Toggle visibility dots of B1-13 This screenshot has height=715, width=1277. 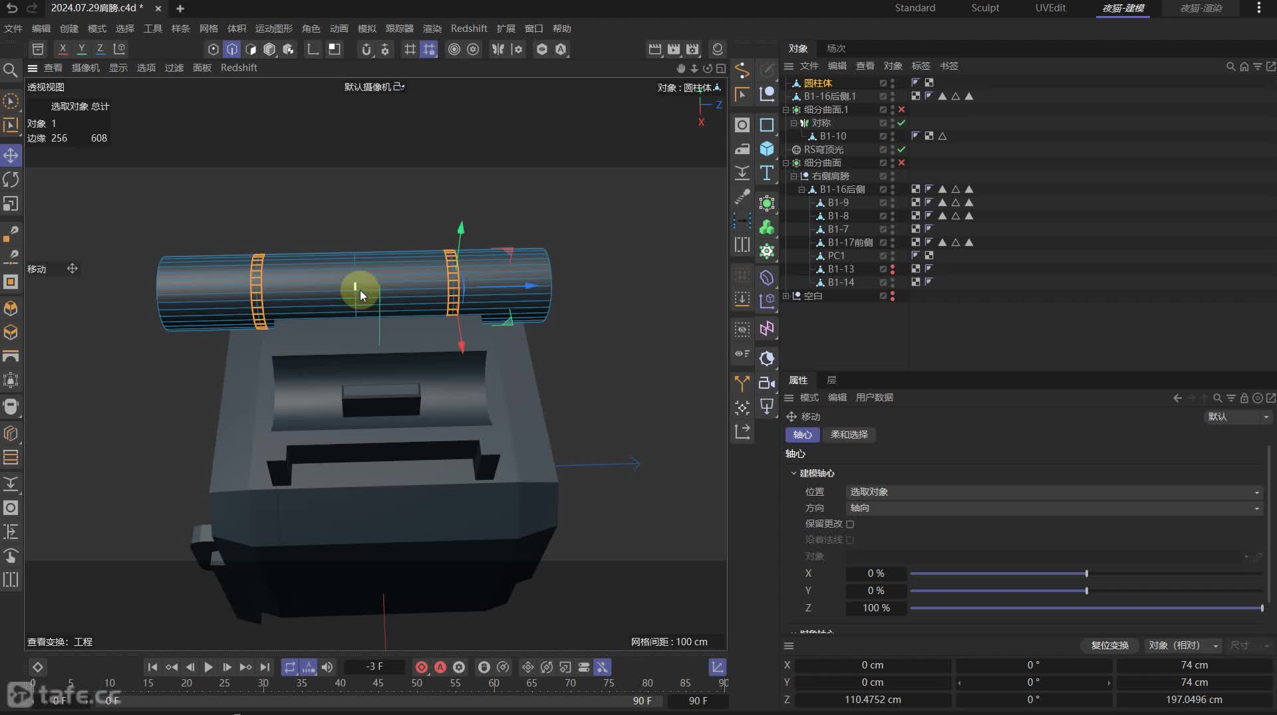coord(893,269)
